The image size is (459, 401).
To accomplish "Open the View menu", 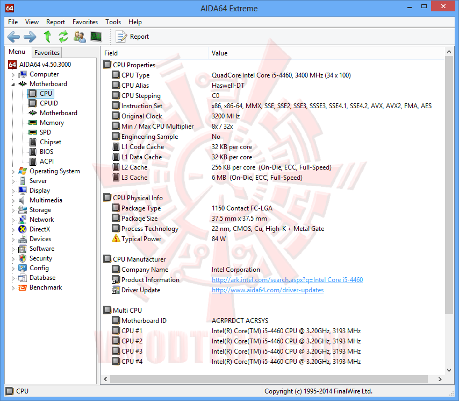I will pos(32,22).
